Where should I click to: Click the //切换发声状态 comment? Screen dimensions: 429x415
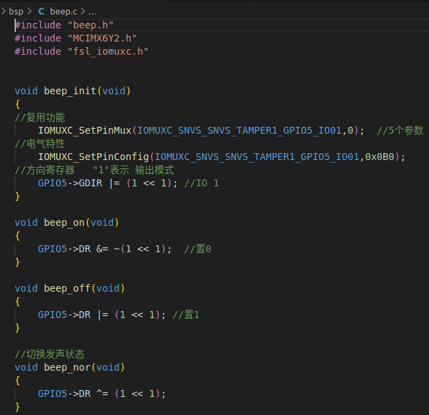49,354
